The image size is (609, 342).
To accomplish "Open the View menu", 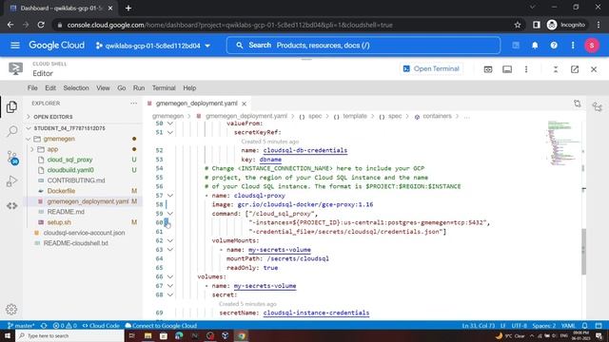I will [x=103, y=88].
